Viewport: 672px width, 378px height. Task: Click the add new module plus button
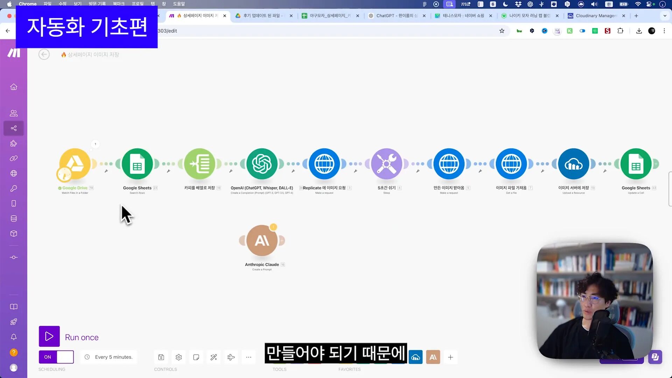click(x=450, y=357)
